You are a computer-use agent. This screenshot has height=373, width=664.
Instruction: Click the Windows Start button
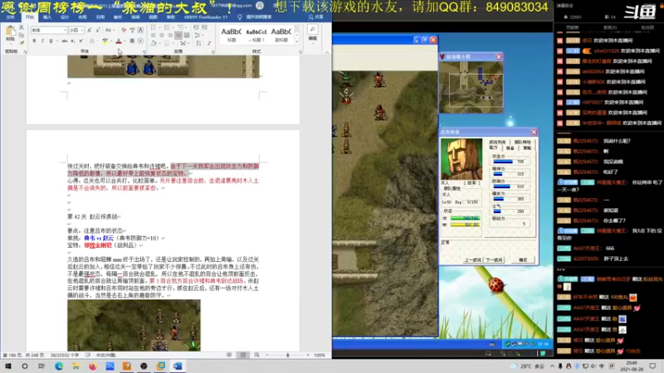click(x=8, y=366)
